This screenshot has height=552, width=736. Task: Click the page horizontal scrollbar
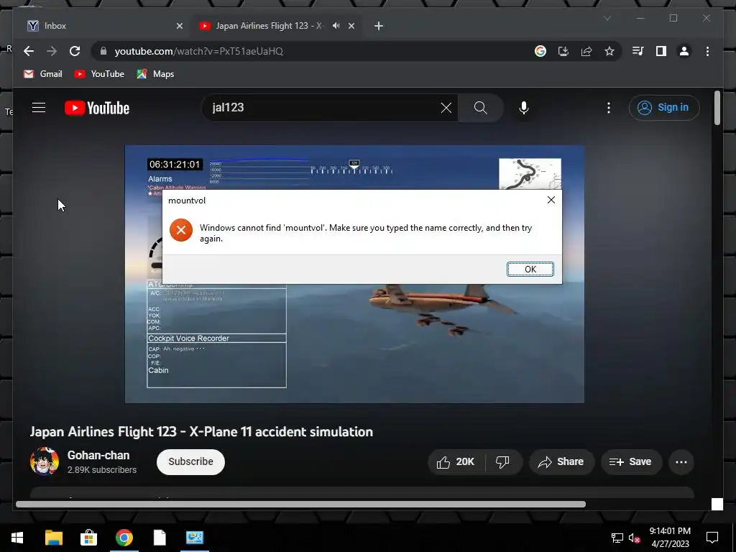[300, 504]
